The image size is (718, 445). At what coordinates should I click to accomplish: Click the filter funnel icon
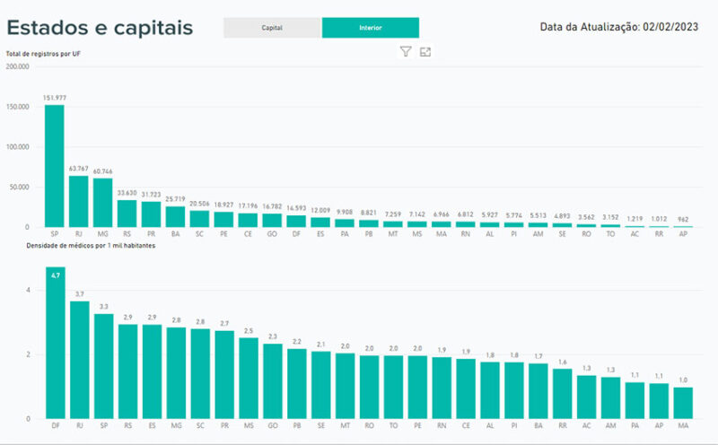406,52
